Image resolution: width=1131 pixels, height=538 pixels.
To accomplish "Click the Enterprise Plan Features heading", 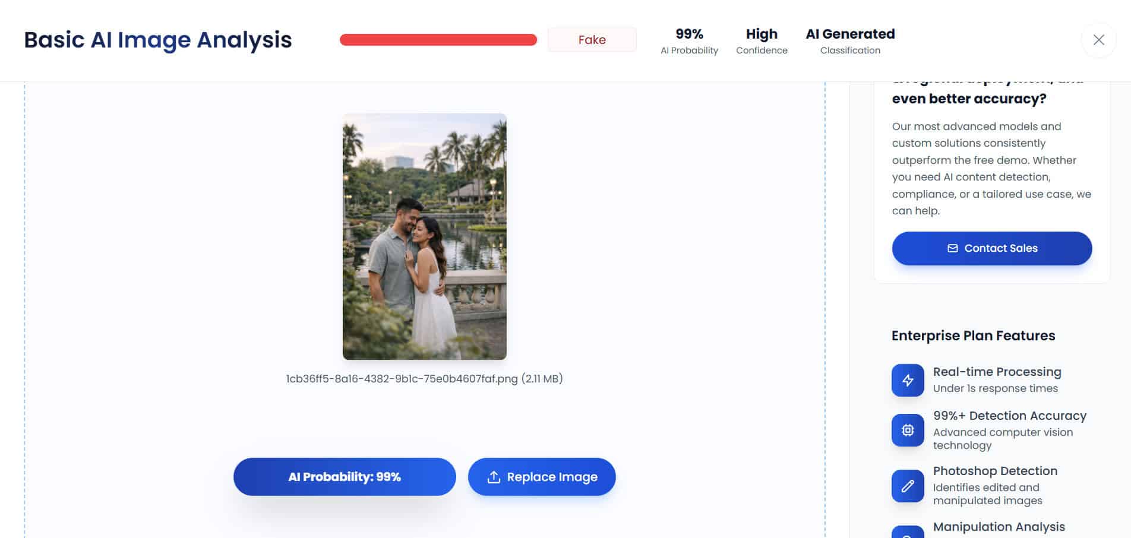I will tap(973, 336).
